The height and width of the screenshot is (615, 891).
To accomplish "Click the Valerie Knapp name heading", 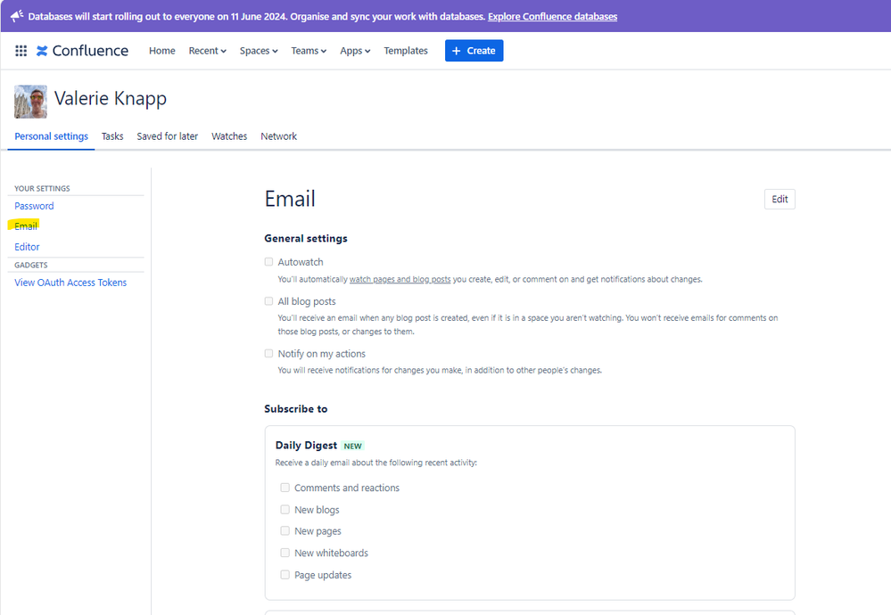I will (x=111, y=98).
